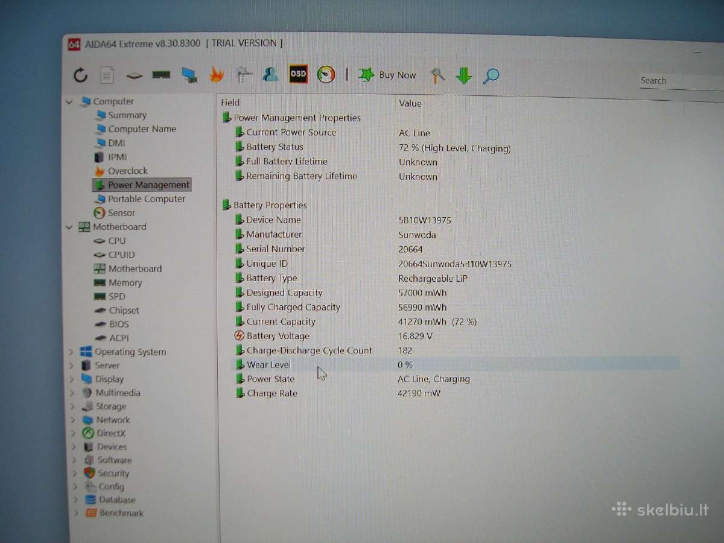
Task: Open the user/audit toolbar icon
Action: pyautogui.click(x=270, y=74)
